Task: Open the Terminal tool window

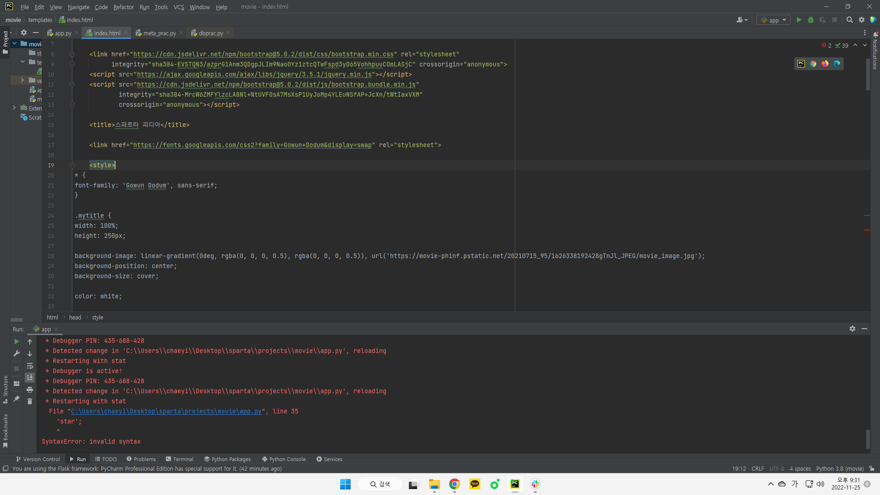Action: coord(180,459)
